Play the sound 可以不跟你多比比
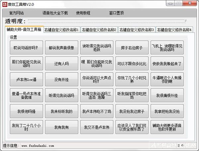Viewport: 199px width, 151px height. click(x=132, y=63)
